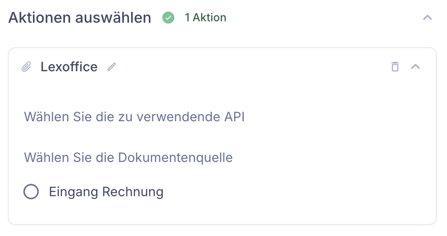Collapse the Lexoffice action card
The image size is (447, 236).
click(x=415, y=67)
